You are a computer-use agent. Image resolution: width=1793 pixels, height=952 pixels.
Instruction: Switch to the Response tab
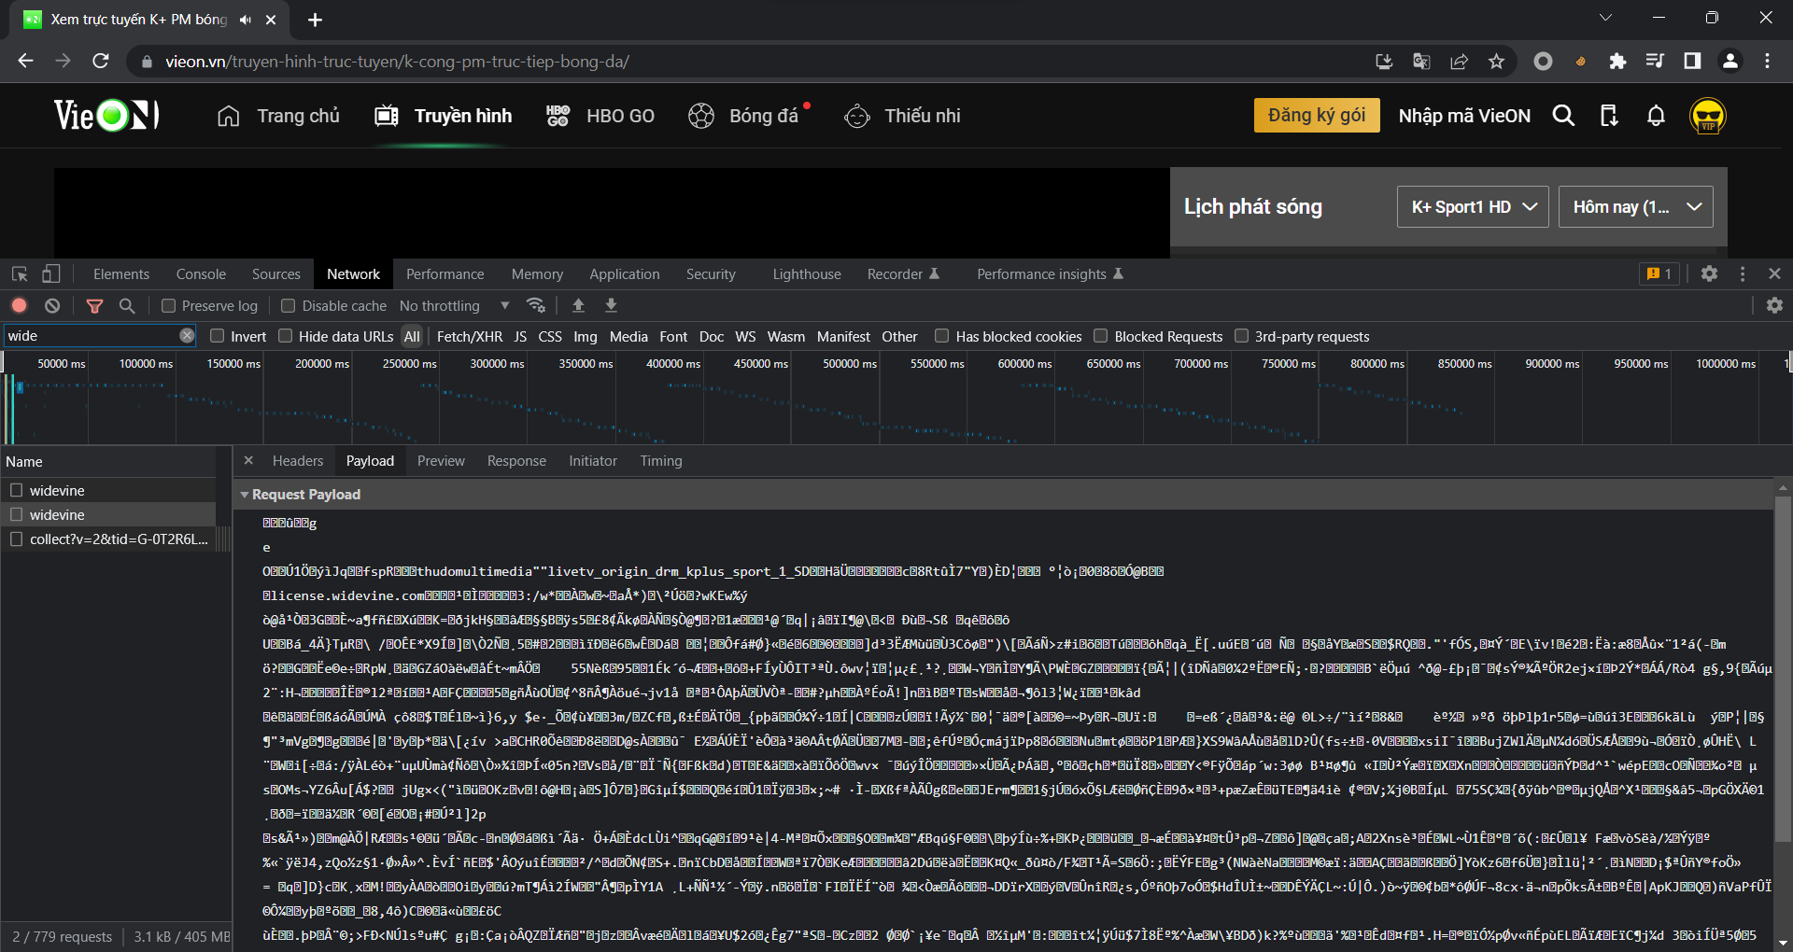pos(516,461)
